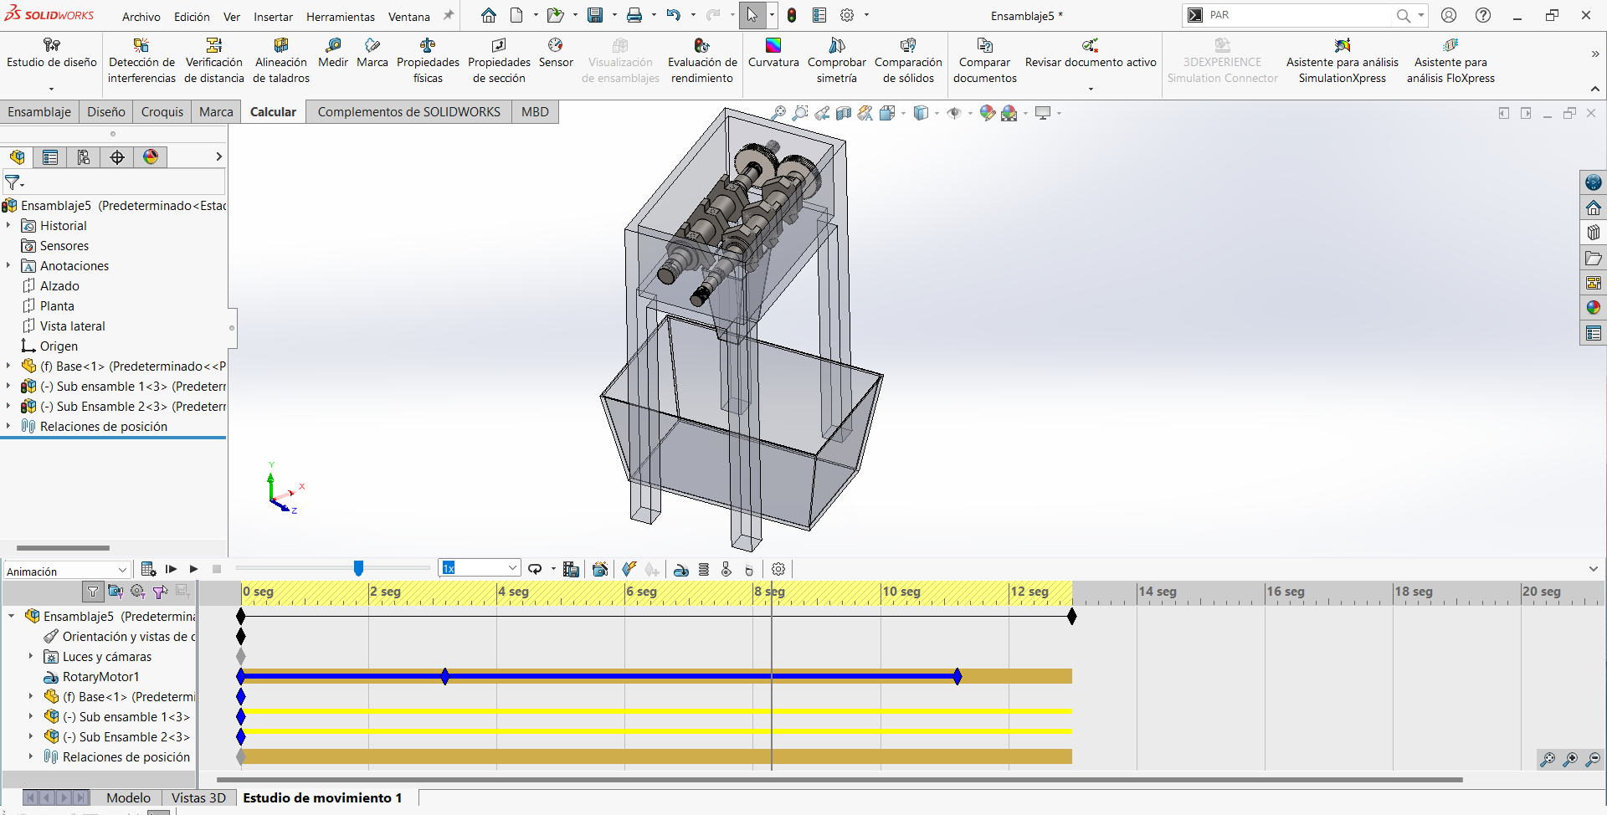Screen dimensions: 1607x815
Task: Click the Calculate motion study icon
Action: (x=148, y=569)
